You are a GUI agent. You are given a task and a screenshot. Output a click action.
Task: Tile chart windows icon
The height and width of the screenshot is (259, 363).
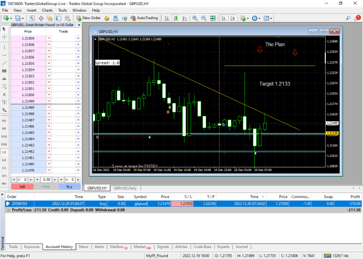coord(213,18)
